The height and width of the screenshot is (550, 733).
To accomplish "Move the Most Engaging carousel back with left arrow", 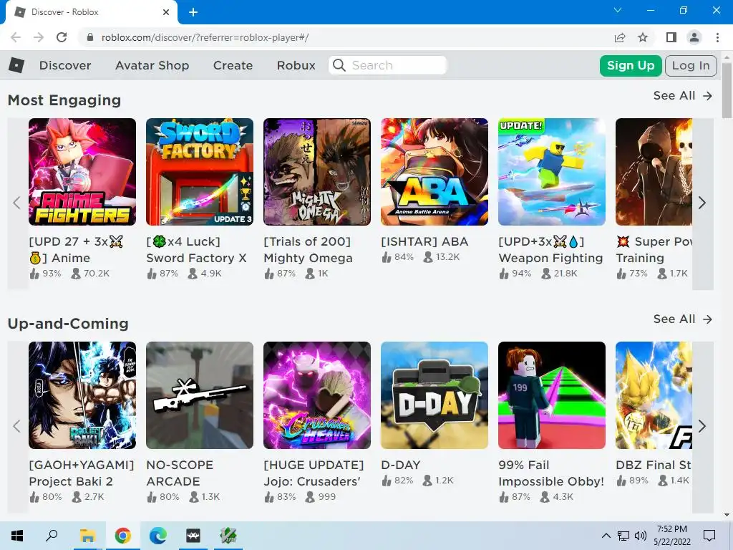I will [17, 203].
